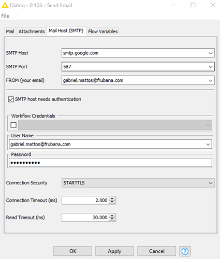Expand the FROM email dropdown
Viewport: 220px width, 259px height.
tap(211, 80)
